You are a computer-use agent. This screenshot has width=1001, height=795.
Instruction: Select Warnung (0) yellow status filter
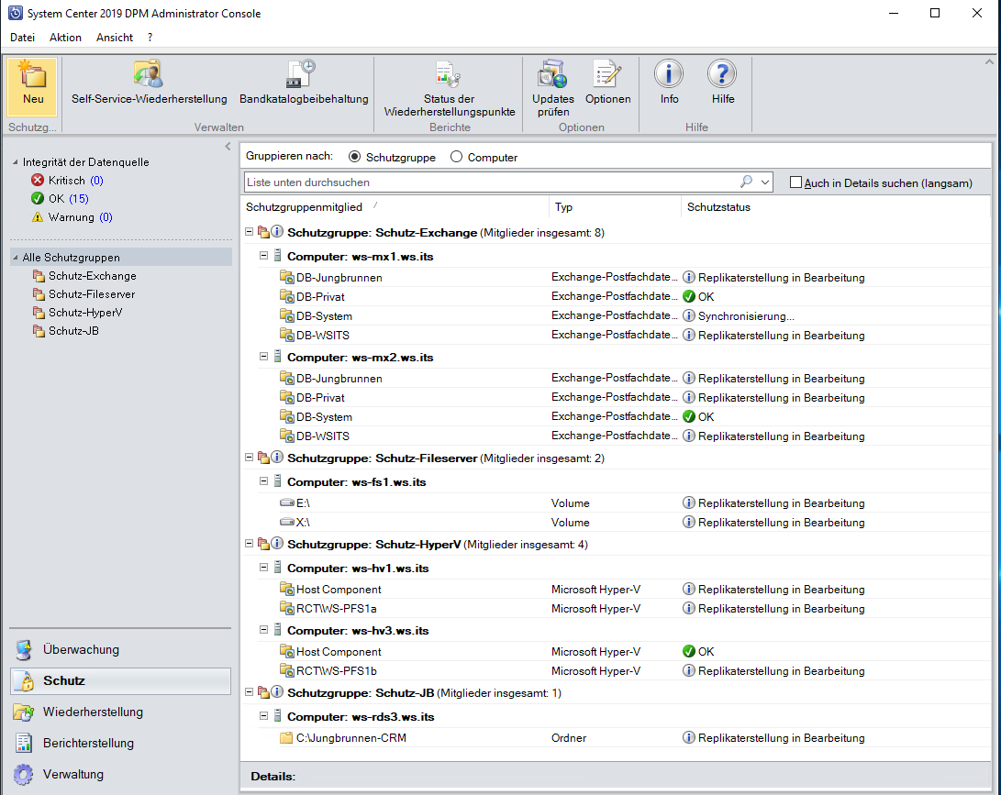coord(72,217)
